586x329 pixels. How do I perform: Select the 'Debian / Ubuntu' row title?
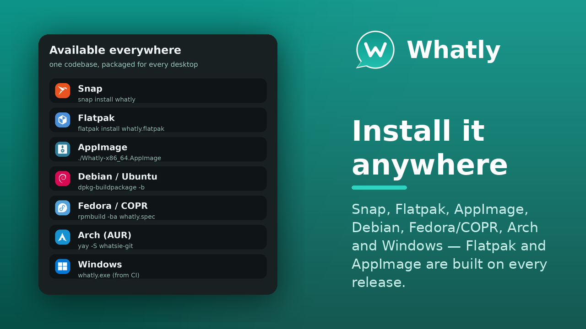click(x=118, y=176)
